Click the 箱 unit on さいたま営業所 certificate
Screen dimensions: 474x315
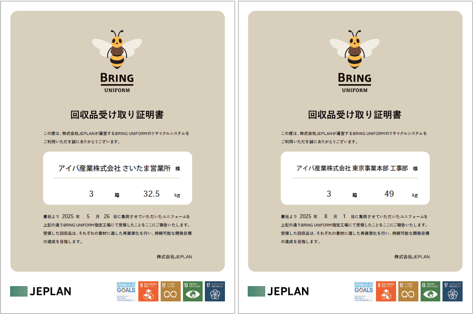[x=117, y=195]
